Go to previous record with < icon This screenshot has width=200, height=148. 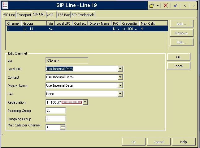(x=185, y=6)
